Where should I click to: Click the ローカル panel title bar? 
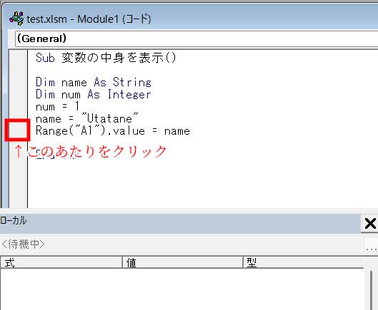click(180, 223)
